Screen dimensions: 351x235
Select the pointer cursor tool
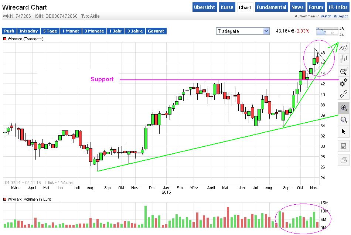tap(343, 132)
